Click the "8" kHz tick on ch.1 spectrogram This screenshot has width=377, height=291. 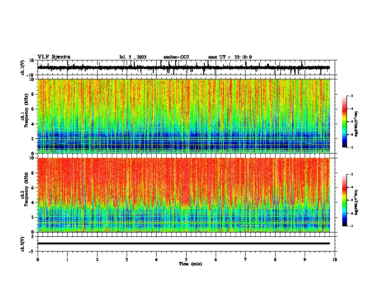(33, 94)
